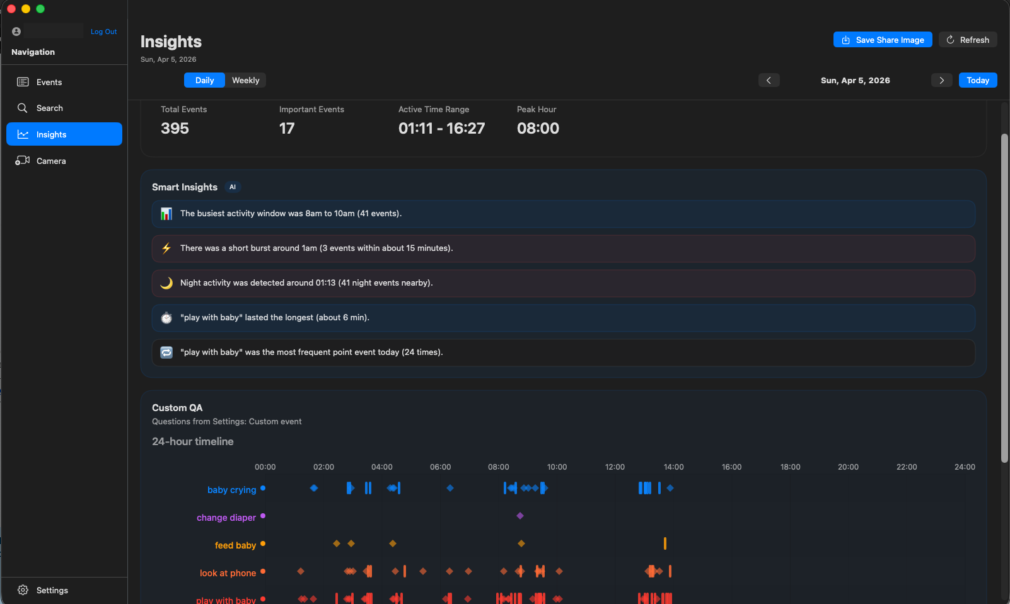The width and height of the screenshot is (1010, 604).
Task: Open the Camera page from sidebar
Action: tap(64, 161)
